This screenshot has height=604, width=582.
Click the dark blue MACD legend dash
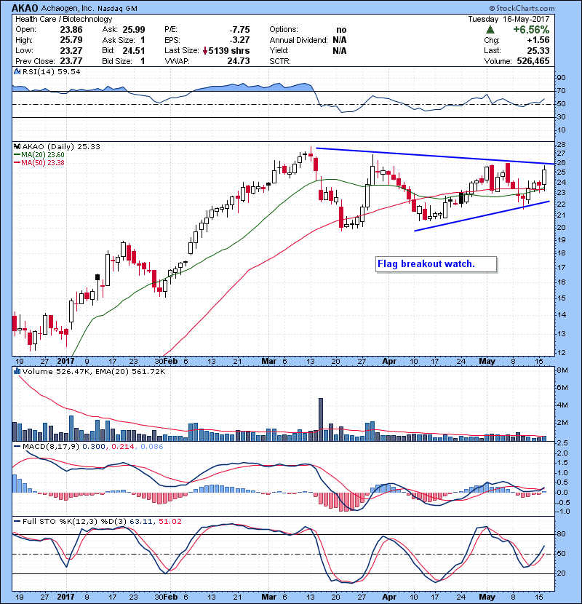point(17,447)
